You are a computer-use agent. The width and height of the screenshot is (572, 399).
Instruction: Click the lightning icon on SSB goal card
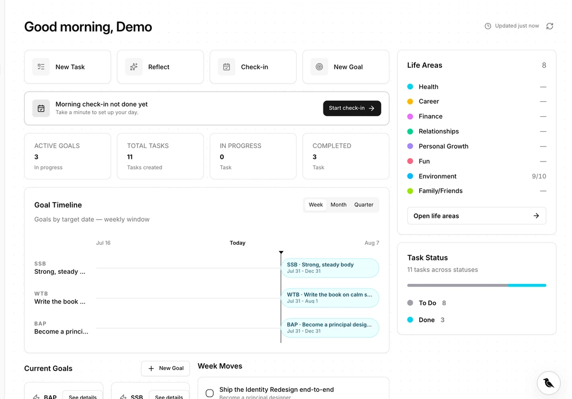click(123, 397)
